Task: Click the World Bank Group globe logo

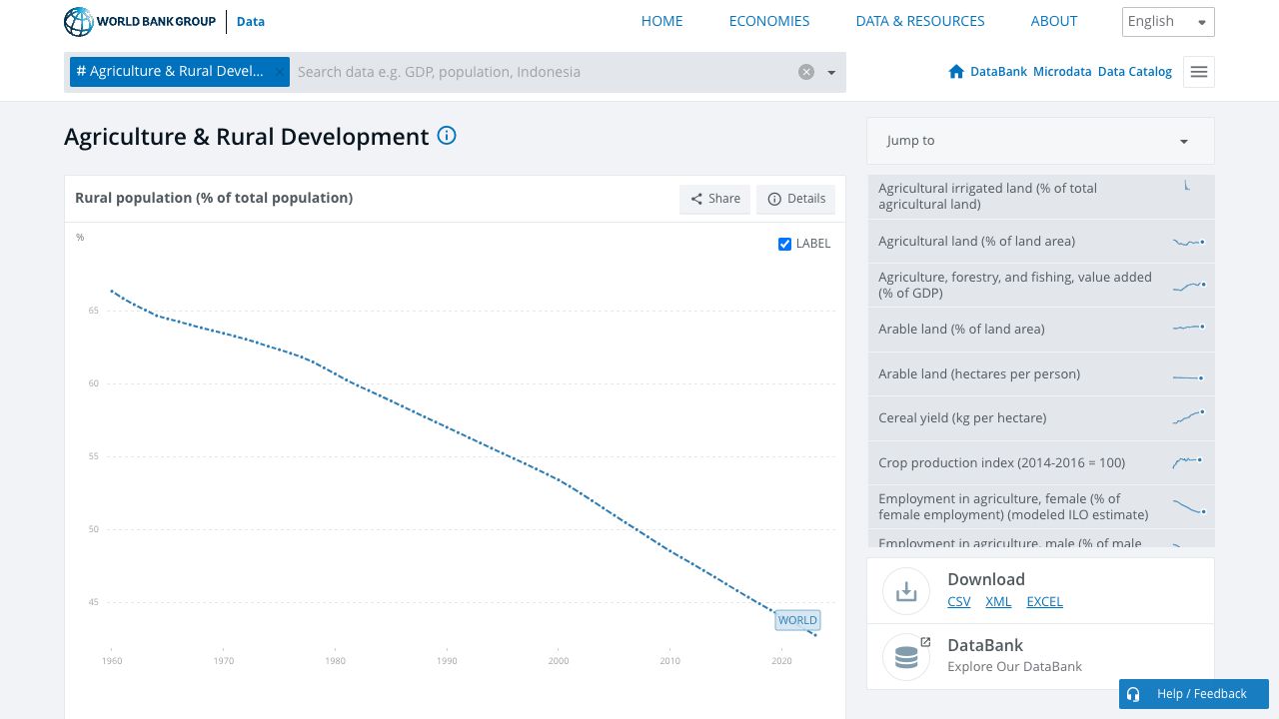Action: (x=79, y=22)
